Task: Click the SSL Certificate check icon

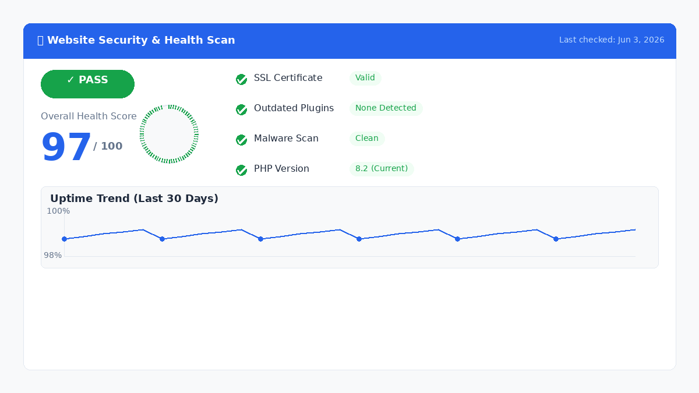Action: 241,79
